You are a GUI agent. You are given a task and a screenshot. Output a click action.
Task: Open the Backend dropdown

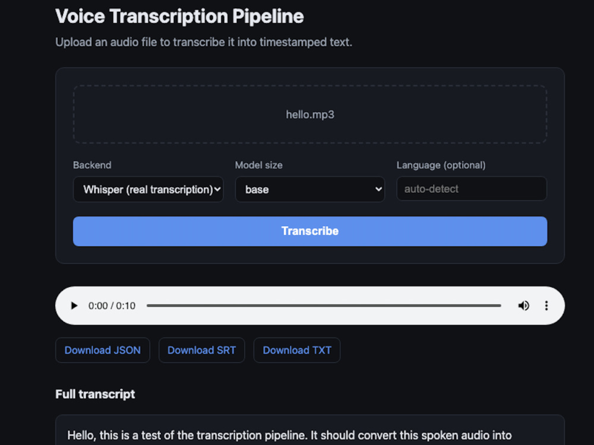pos(148,189)
